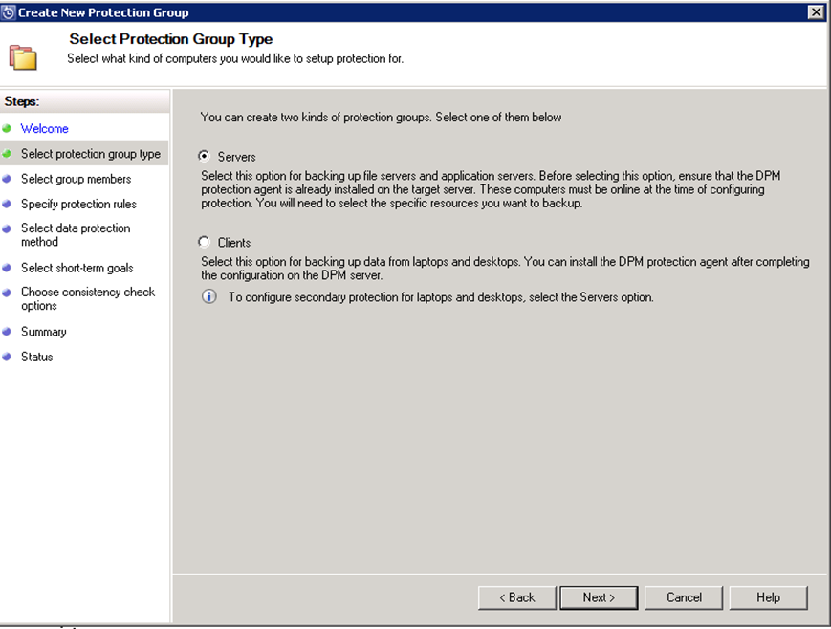Image resolution: width=831 pixels, height=629 pixels.
Task: Click the bullet next to Summary step
Action: (7, 332)
